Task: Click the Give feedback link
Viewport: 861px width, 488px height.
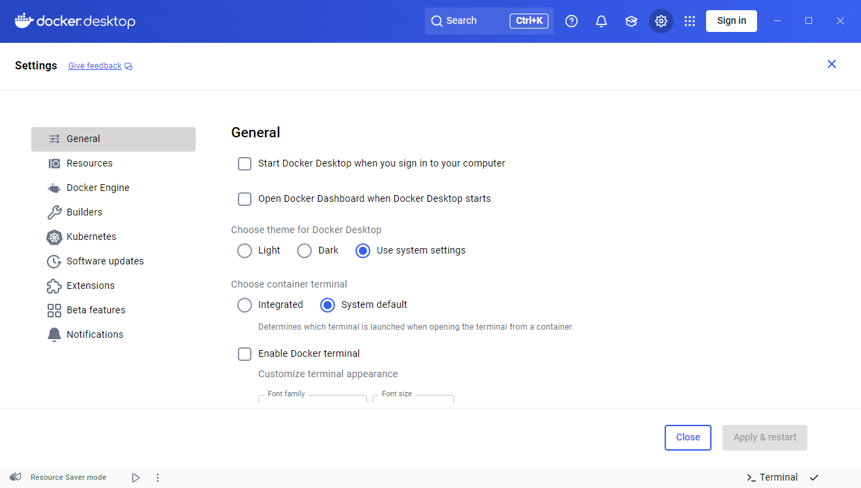Action: tap(94, 65)
